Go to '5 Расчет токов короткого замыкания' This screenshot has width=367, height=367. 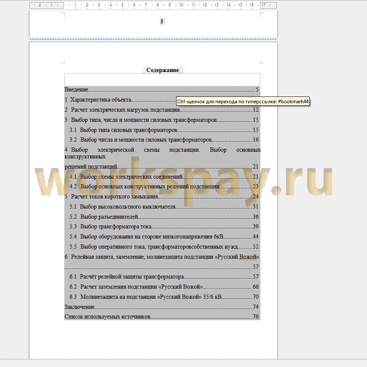coord(161,197)
